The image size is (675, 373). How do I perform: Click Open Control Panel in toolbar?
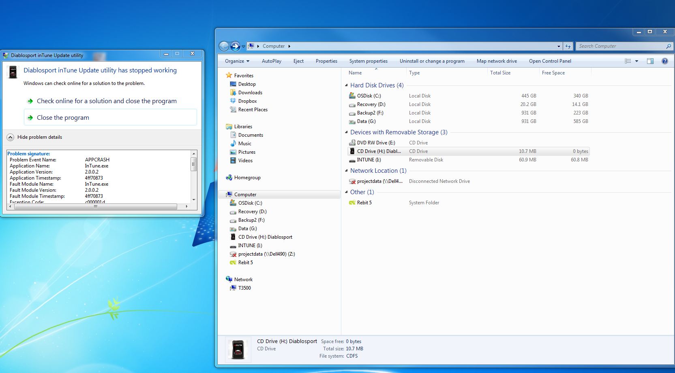550,61
